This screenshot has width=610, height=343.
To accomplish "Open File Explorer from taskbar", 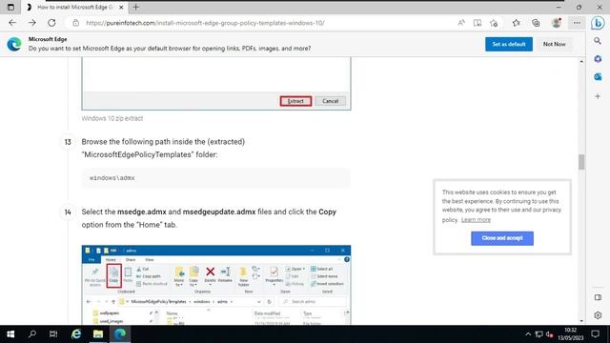I will click(97, 334).
